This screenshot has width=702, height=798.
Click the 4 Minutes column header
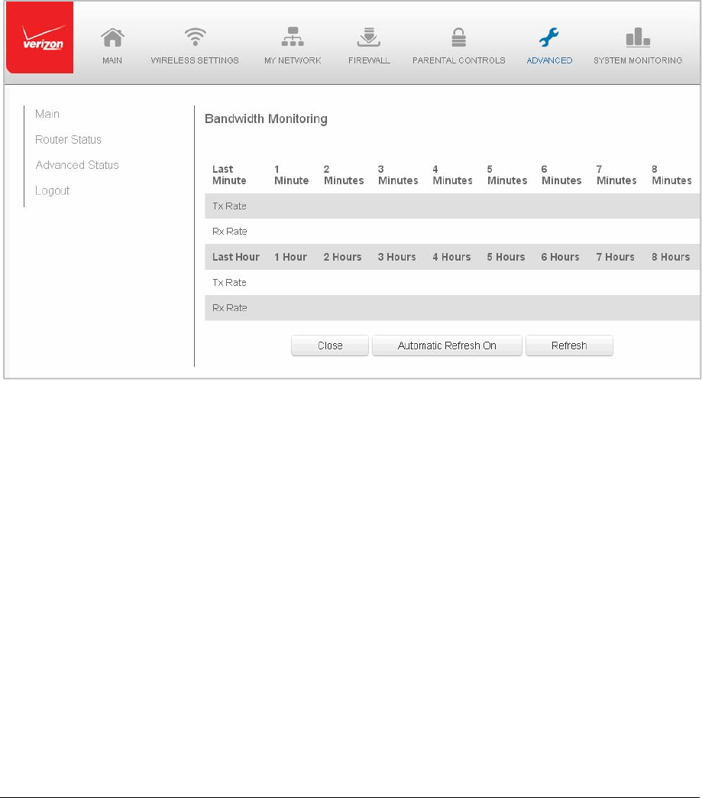click(x=453, y=174)
